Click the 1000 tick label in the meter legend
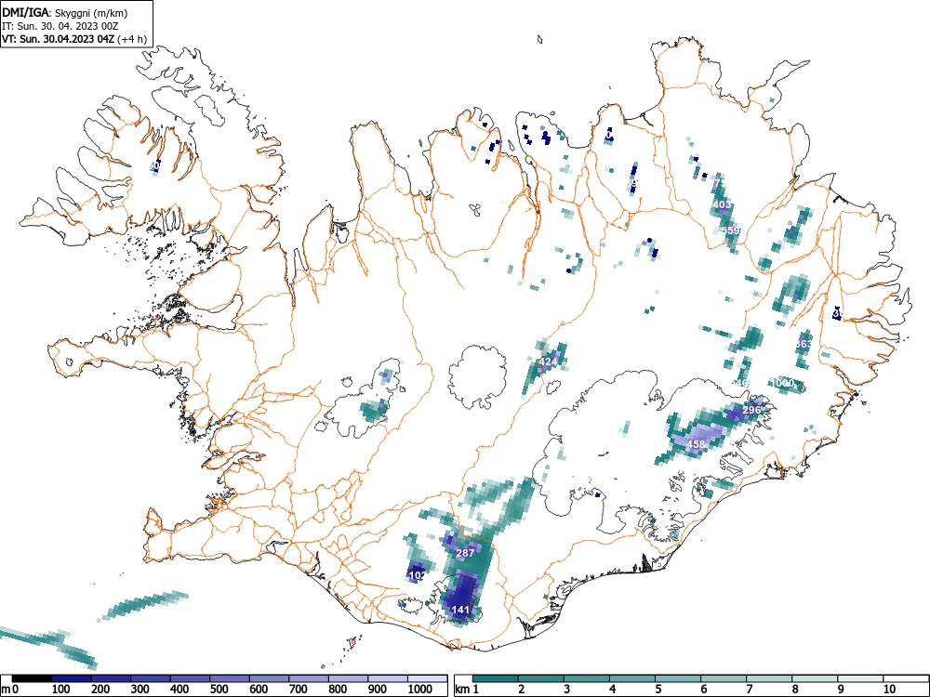This screenshot has width=930, height=697. [420, 690]
